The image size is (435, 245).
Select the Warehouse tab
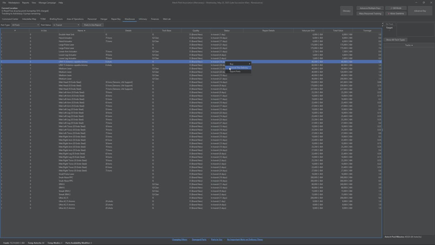(x=130, y=19)
